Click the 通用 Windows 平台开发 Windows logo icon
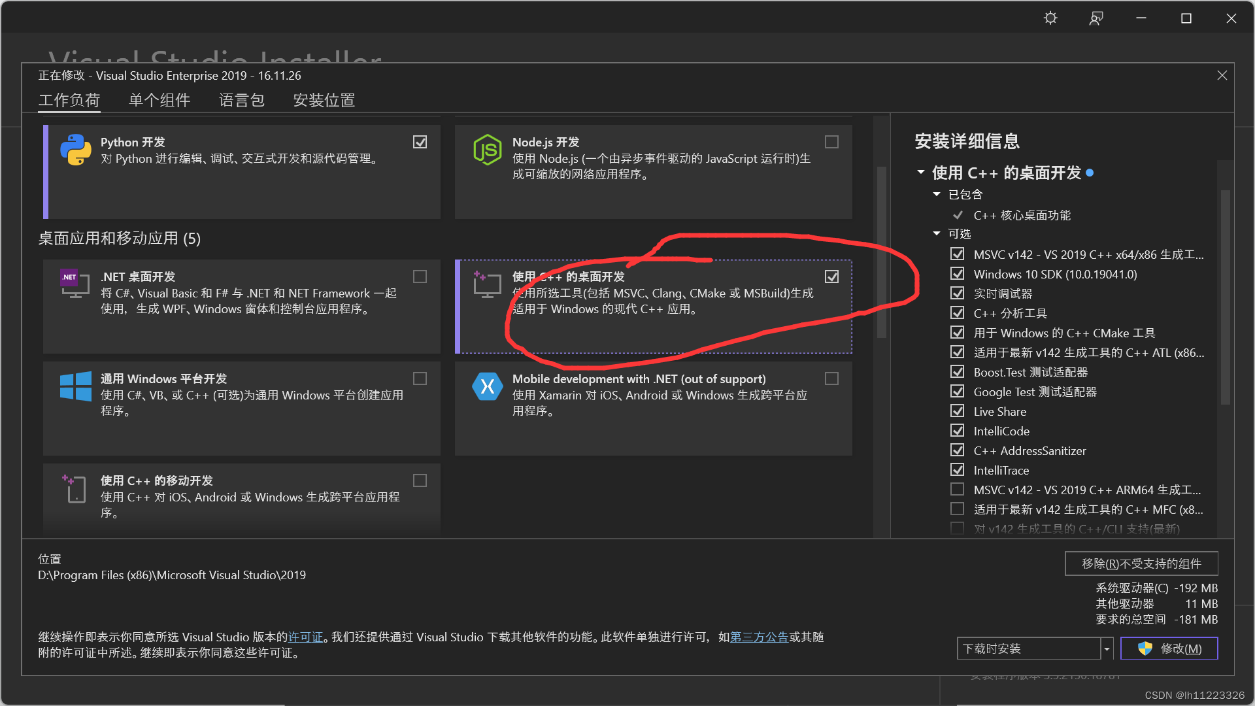Screen dimensions: 1255x706 pyautogui.click(x=75, y=386)
